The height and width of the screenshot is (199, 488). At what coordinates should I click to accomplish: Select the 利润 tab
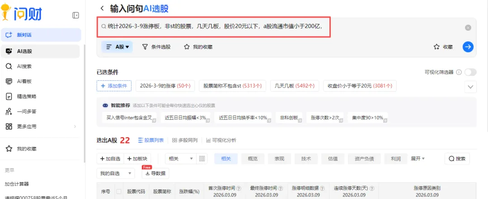(396, 158)
